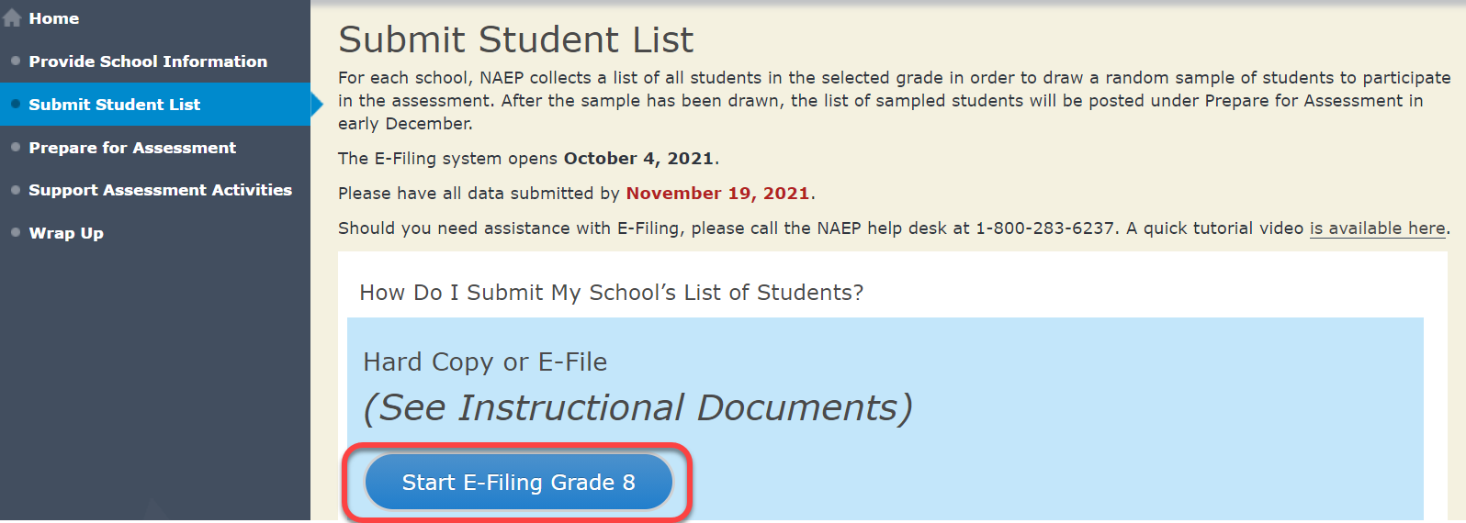Click the 'How Do I Submit' section heading
The height and width of the screenshot is (523, 1466).
(611, 293)
